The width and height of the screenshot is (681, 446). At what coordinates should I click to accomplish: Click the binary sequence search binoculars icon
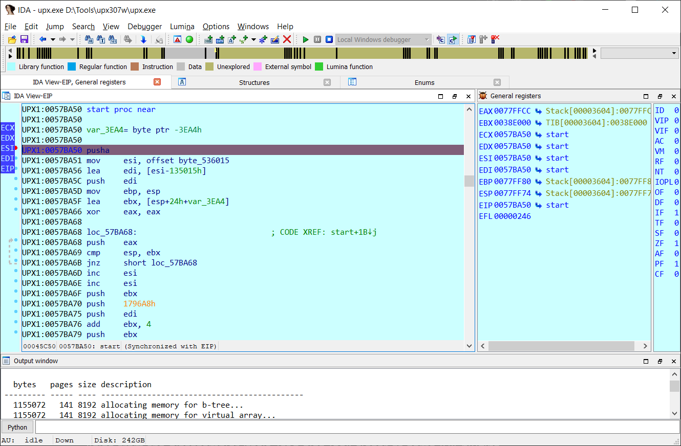tap(114, 39)
